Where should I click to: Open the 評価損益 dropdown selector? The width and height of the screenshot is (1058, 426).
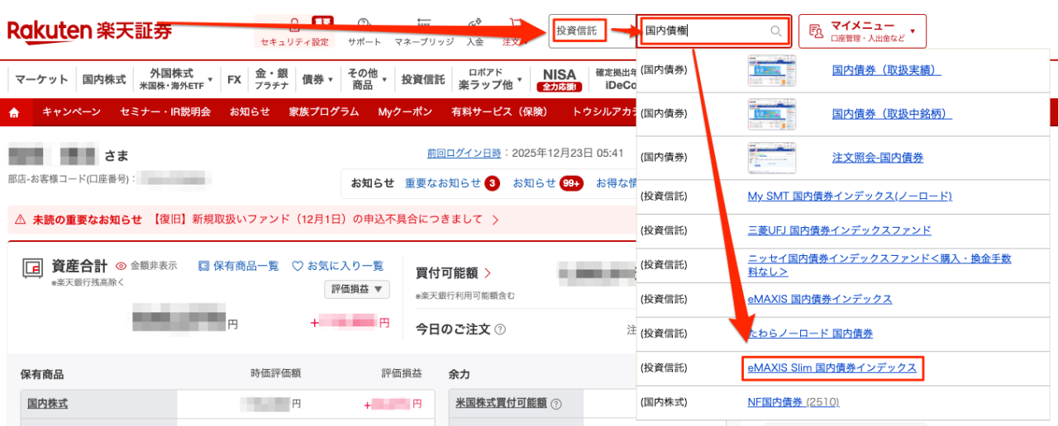click(x=356, y=290)
